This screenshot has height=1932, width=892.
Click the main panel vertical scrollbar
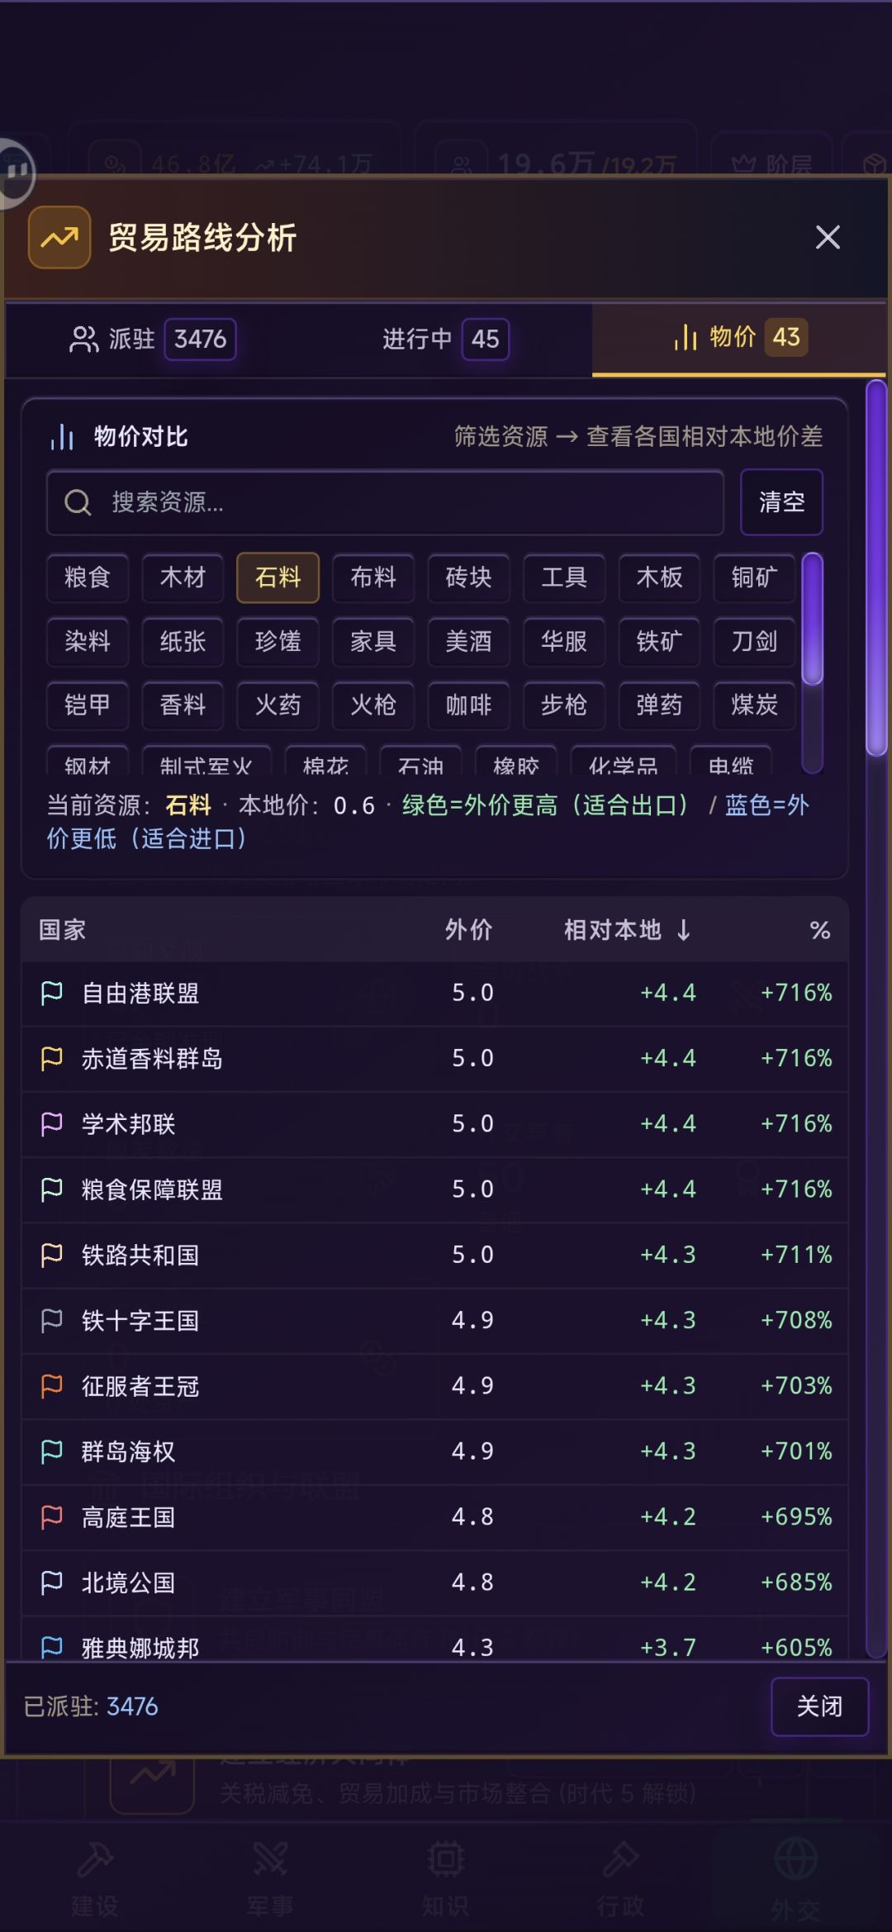pyautogui.click(x=876, y=568)
